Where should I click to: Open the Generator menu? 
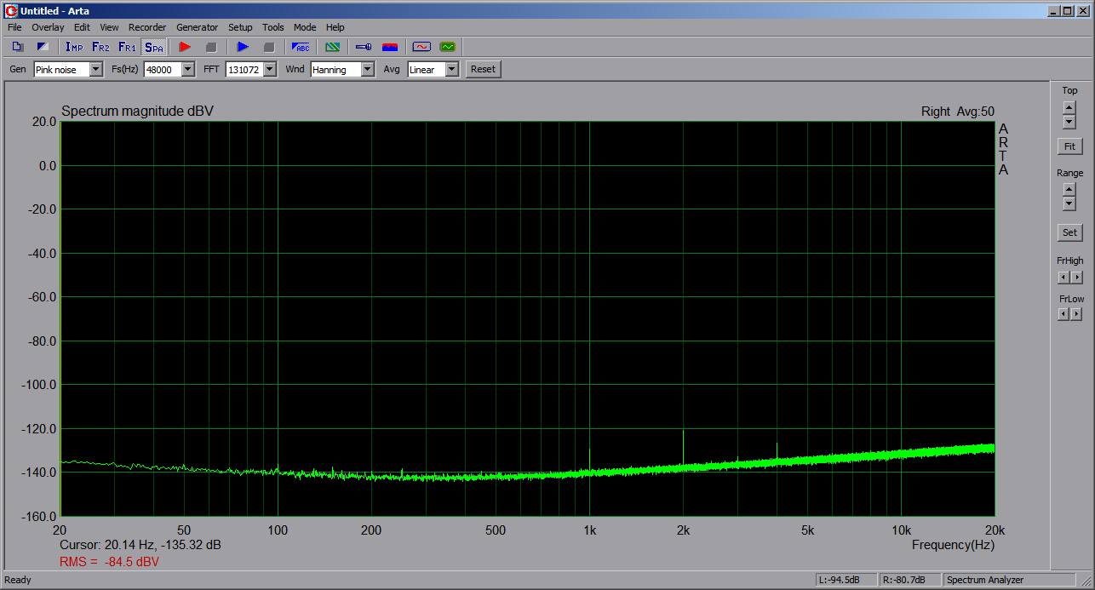(197, 27)
